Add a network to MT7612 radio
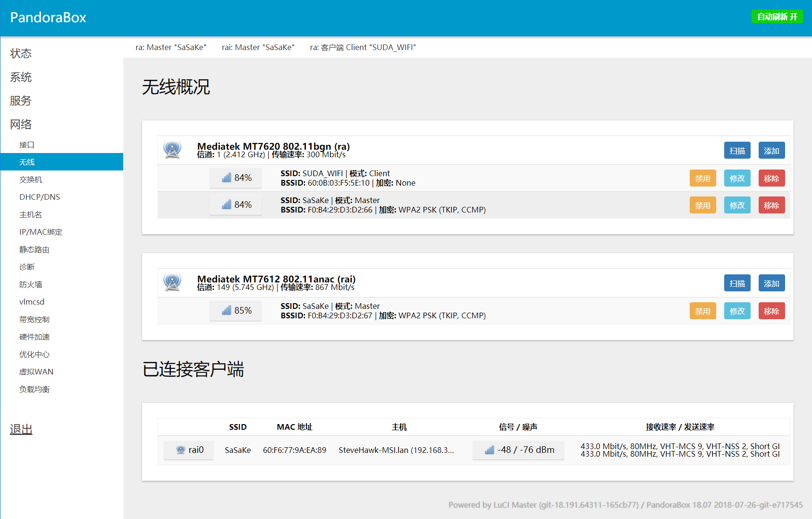Screen dimensions: 812x519 [771, 283]
